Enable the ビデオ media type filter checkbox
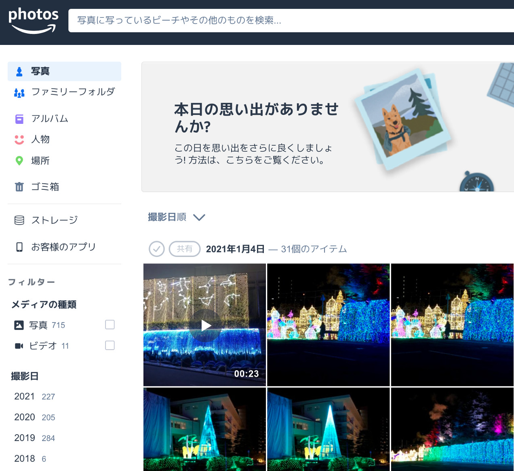The height and width of the screenshot is (471, 514). point(110,345)
